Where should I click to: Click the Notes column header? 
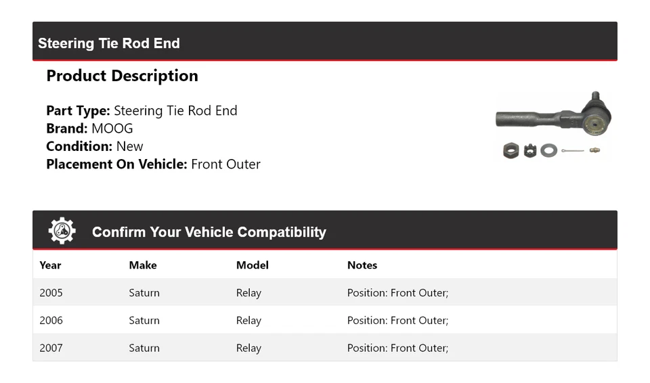362,265
